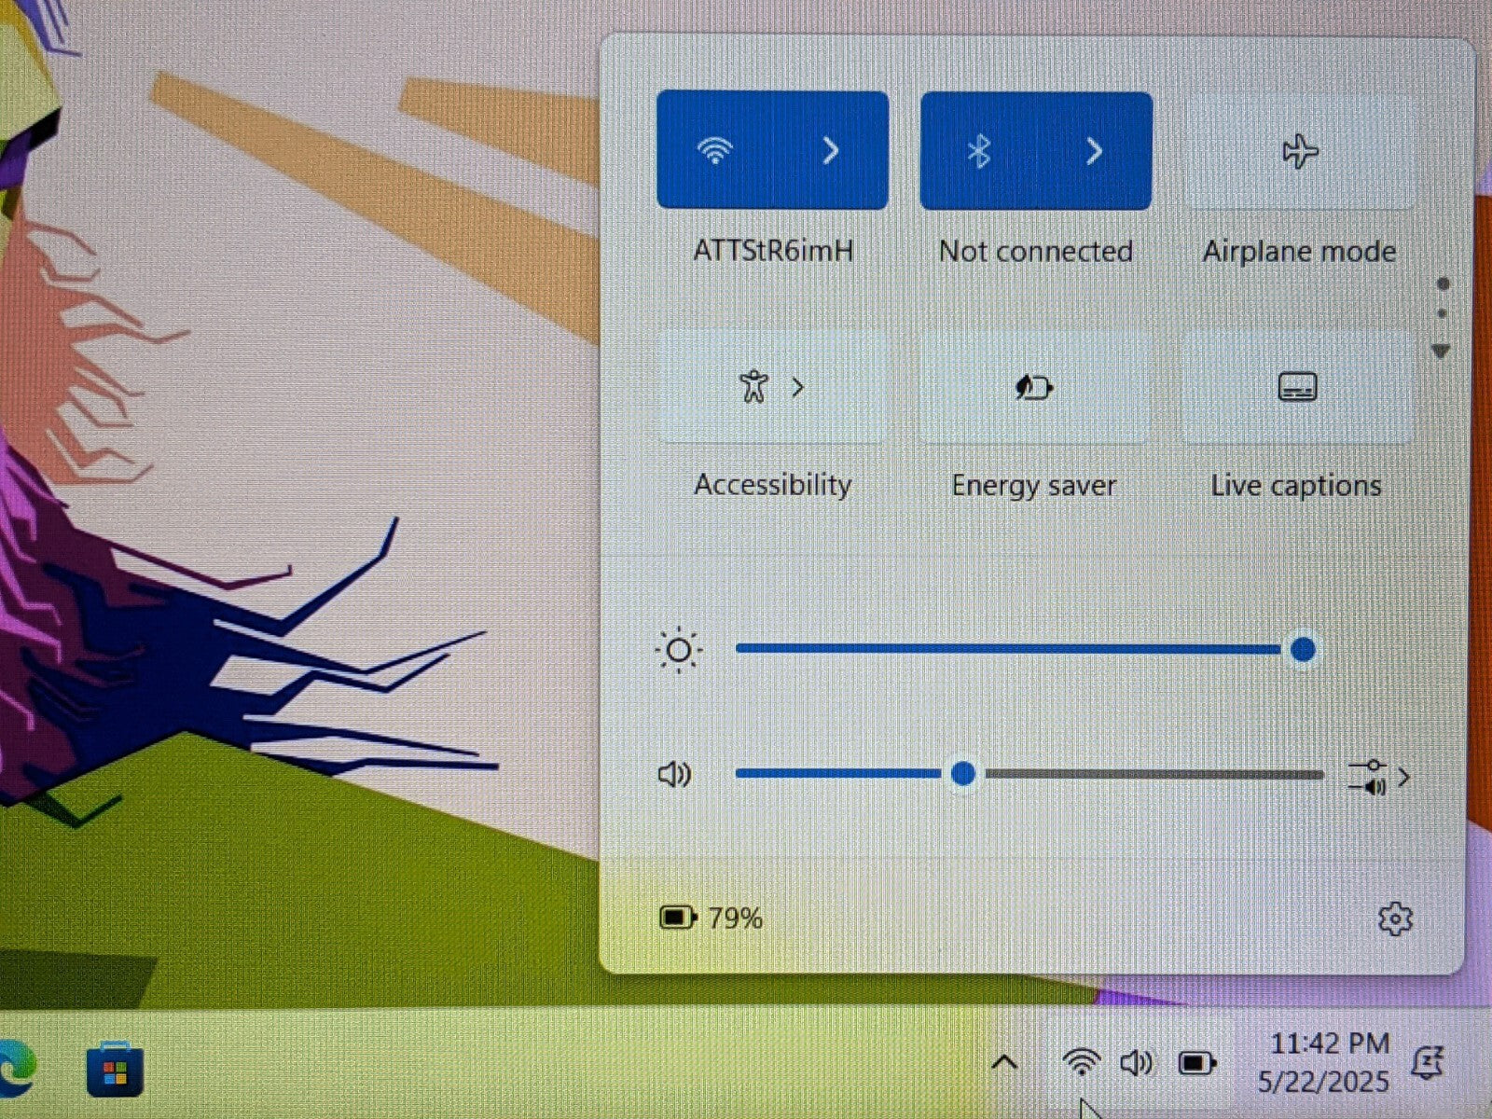Open Microsoft Store from the taskbar
Image resolution: width=1492 pixels, height=1119 pixels.
115,1071
